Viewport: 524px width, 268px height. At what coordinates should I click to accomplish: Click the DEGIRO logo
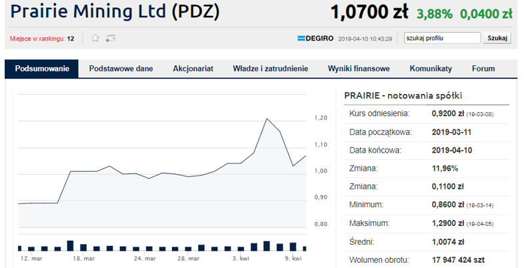point(315,39)
